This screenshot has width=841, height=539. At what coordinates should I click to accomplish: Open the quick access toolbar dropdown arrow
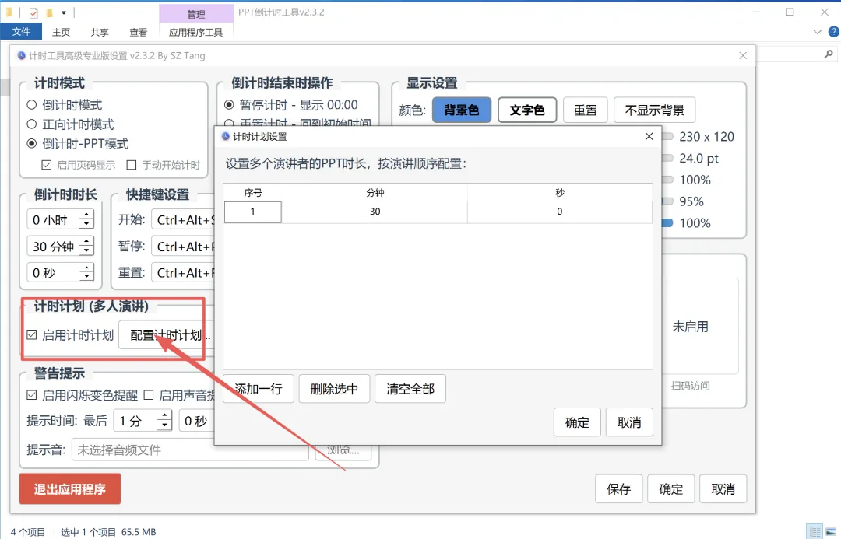pyautogui.click(x=64, y=12)
